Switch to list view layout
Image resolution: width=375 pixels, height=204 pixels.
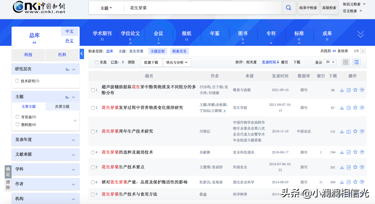pos(356,62)
